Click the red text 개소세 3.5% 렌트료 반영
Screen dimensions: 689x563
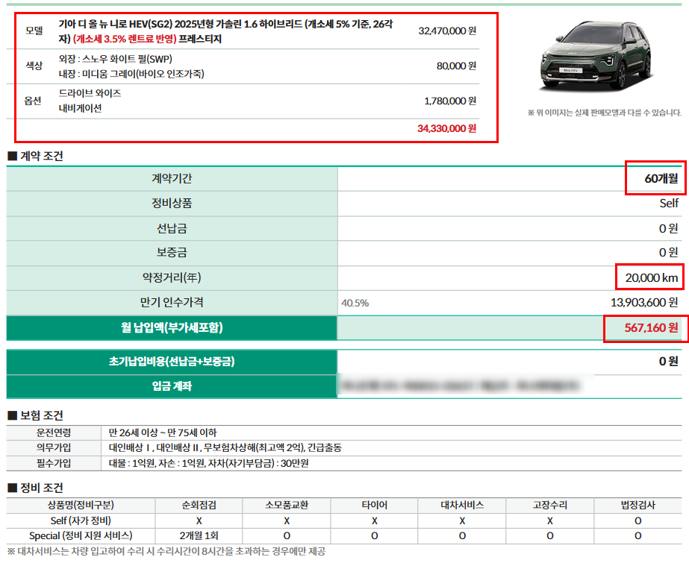(x=125, y=39)
